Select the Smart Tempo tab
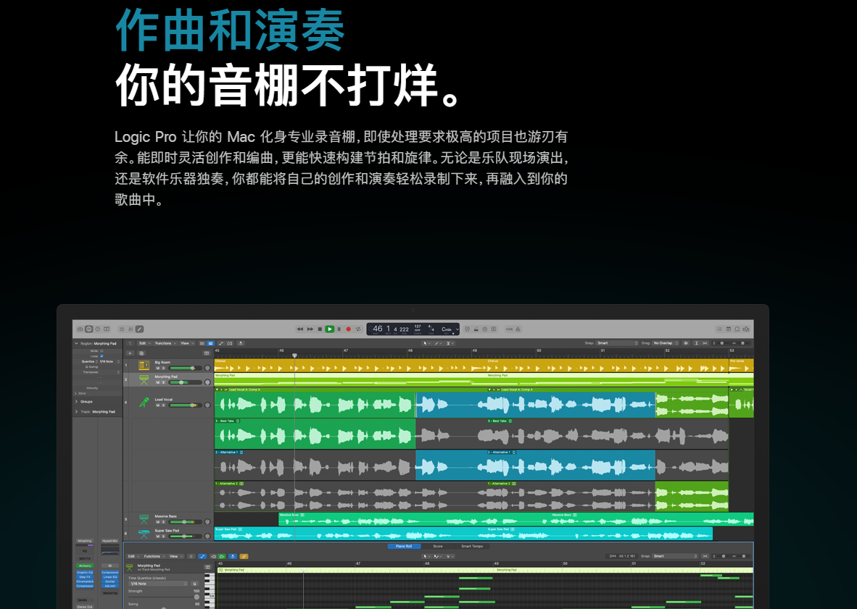 [x=472, y=546]
